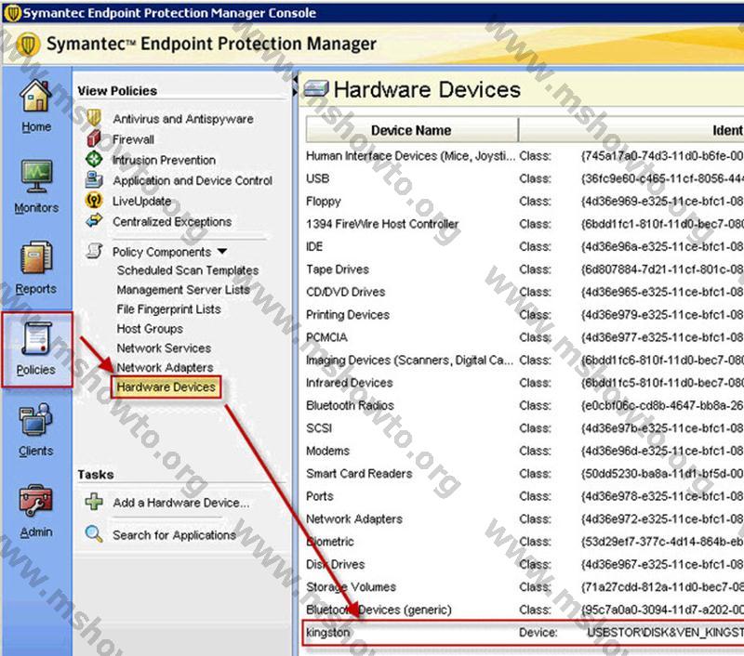Viewport: 744px width, 656px height.
Task: Select File Fingerprint Lists
Action: [169, 309]
